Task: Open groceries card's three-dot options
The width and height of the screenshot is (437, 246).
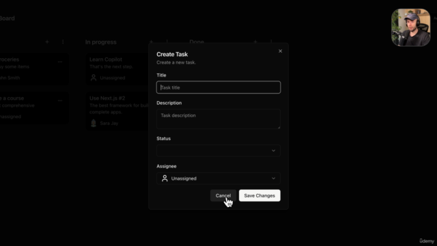Action: pos(60,61)
